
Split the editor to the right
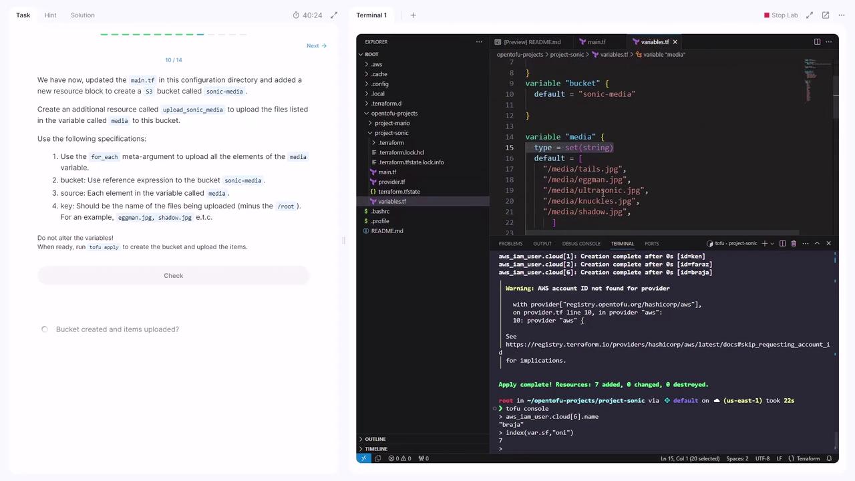point(817,41)
